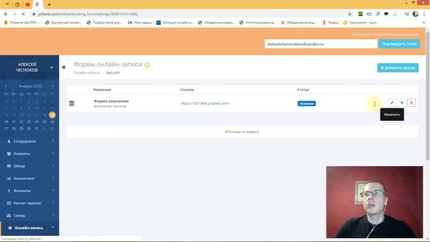
Task: Click the Форма компании name
Action: pos(111,101)
